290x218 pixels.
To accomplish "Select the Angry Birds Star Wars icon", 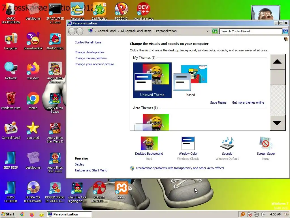I will (55, 162).
